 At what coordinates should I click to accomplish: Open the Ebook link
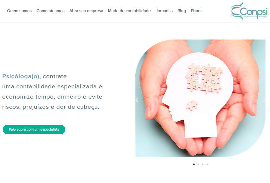pos(196,11)
